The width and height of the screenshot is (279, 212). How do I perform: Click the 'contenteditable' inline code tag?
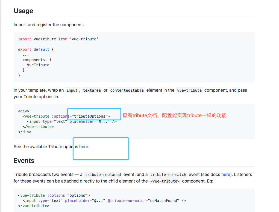[x=127, y=91]
